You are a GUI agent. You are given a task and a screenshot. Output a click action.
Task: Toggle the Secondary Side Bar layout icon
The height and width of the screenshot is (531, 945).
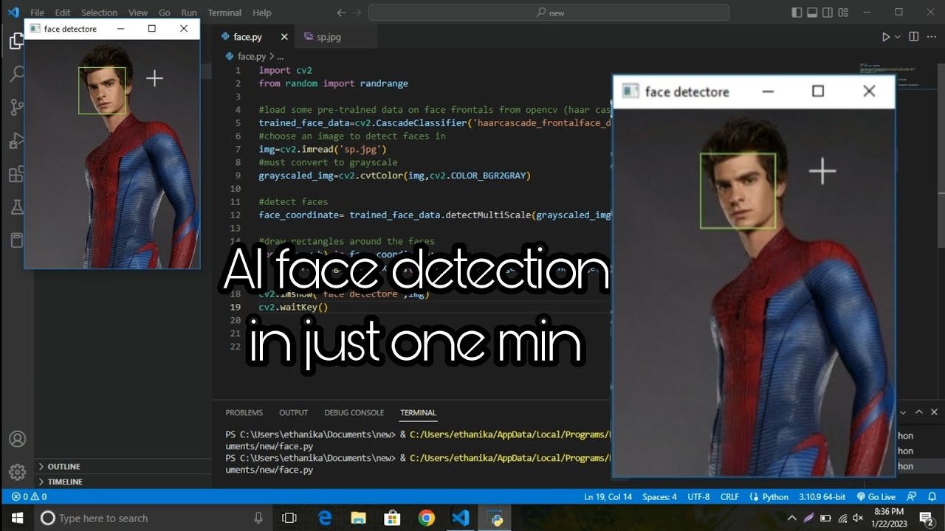(826, 13)
